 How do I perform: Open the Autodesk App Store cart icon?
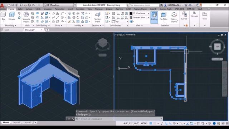186,5
